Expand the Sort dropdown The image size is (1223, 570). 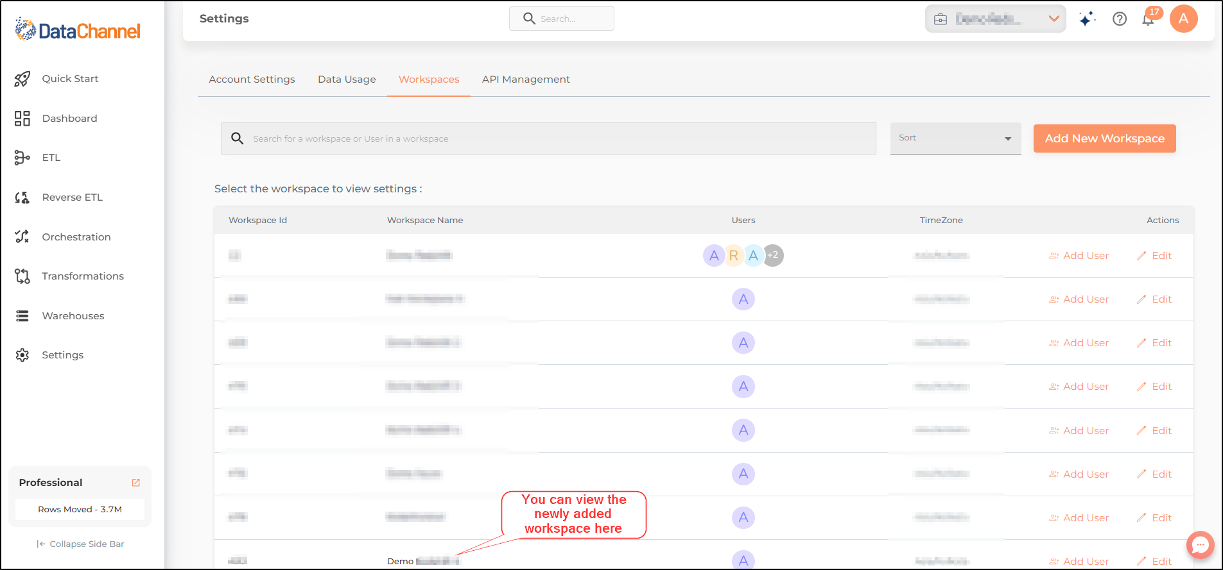(x=955, y=138)
